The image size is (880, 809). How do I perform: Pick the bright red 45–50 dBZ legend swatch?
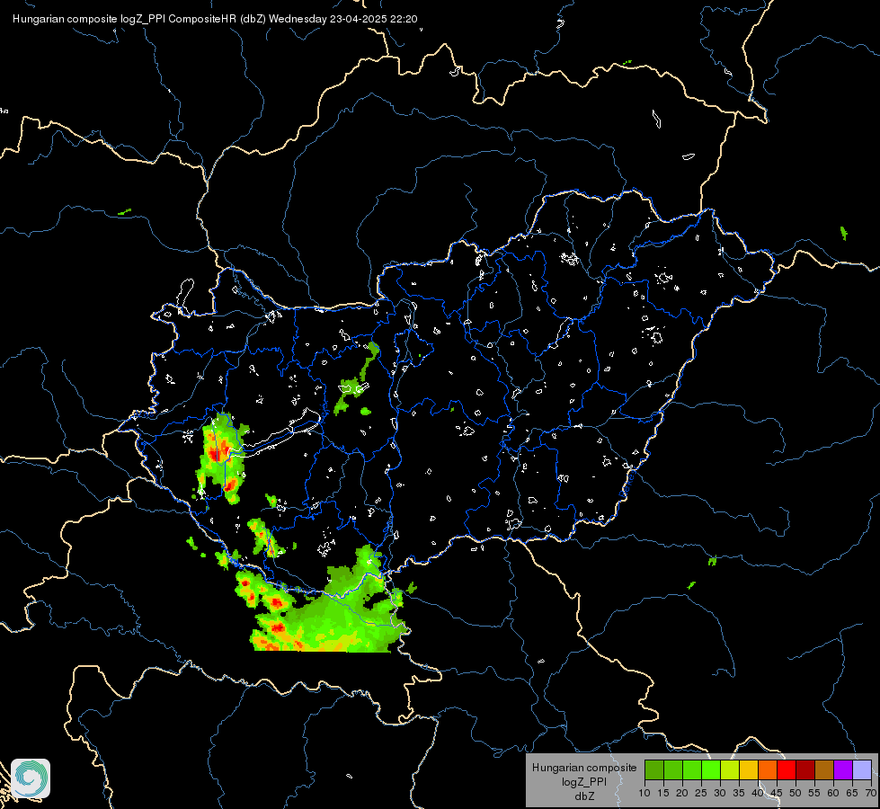(x=787, y=769)
